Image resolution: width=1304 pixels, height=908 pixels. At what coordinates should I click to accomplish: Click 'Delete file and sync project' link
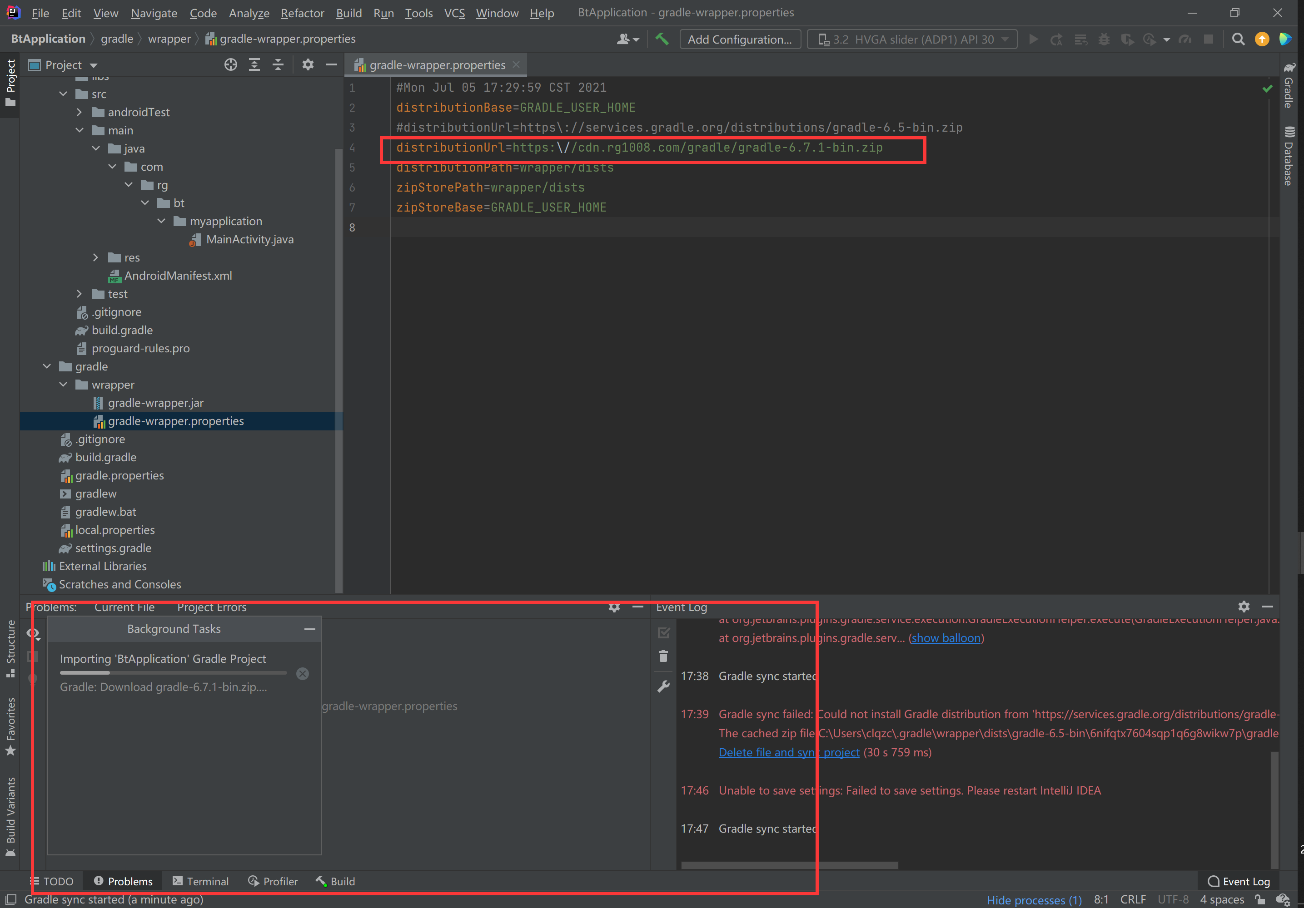pyautogui.click(x=789, y=752)
